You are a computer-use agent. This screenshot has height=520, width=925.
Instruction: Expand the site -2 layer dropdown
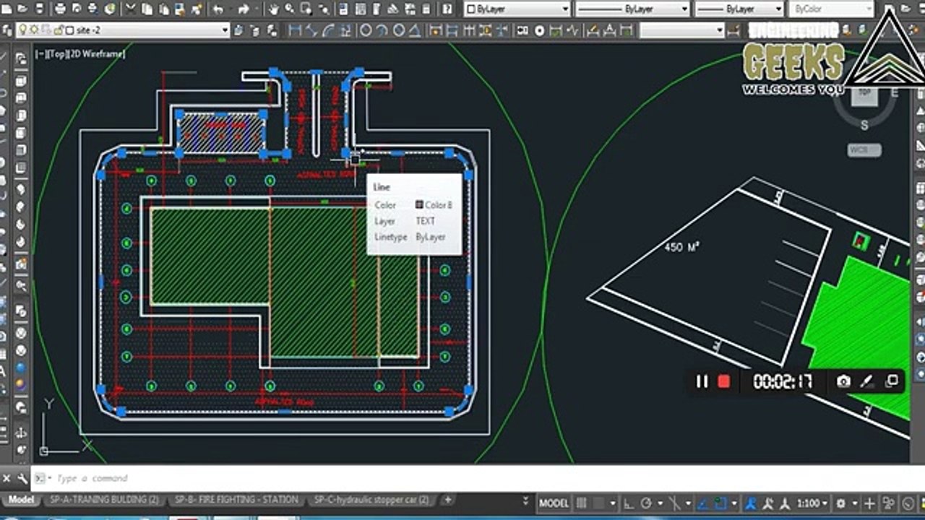[224, 30]
